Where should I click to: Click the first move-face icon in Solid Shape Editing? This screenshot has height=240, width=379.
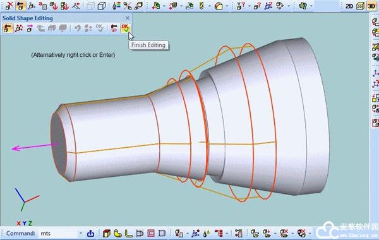(8, 28)
